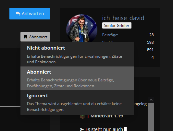Click the scrollbar up arrow in changelog box
This screenshot has width=173, height=131.
pos(151,100)
